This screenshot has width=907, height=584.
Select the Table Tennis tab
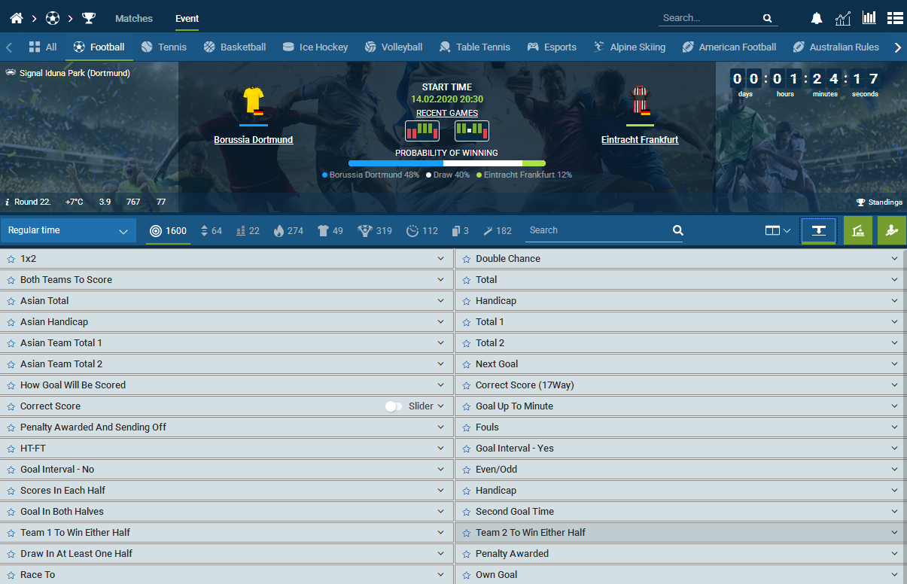pyautogui.click(x=474, y=47)
